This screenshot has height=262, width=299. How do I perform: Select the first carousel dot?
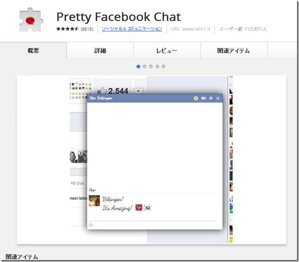(138, 66)
